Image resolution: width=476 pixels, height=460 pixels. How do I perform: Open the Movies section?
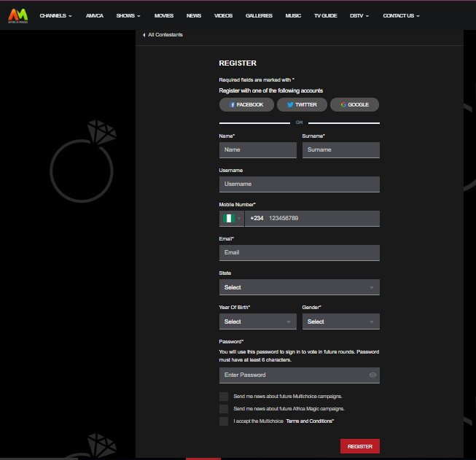163,16
